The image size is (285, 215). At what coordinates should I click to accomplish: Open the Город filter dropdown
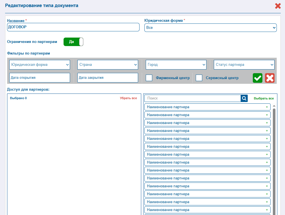176,65
